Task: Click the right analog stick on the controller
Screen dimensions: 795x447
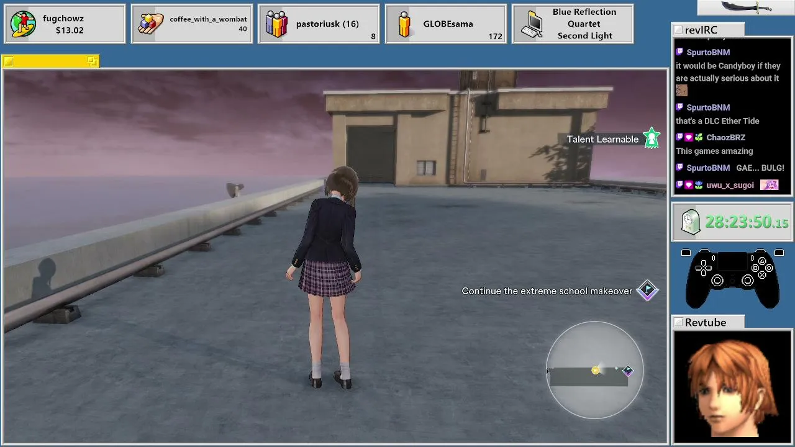Action: pos(748,281)
